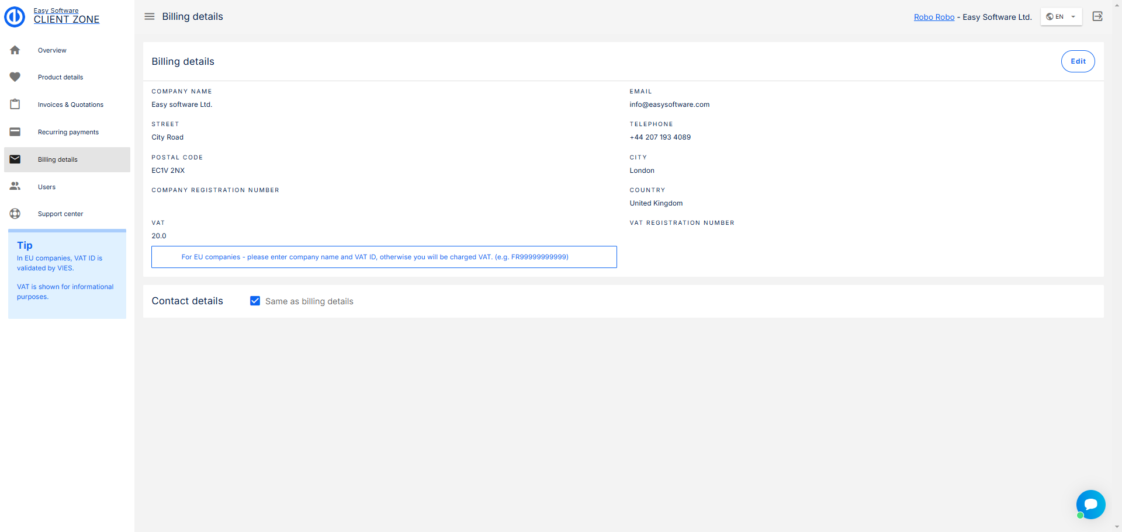
Task: Click the Recurring payments card icon
Action: coord(15,132)
